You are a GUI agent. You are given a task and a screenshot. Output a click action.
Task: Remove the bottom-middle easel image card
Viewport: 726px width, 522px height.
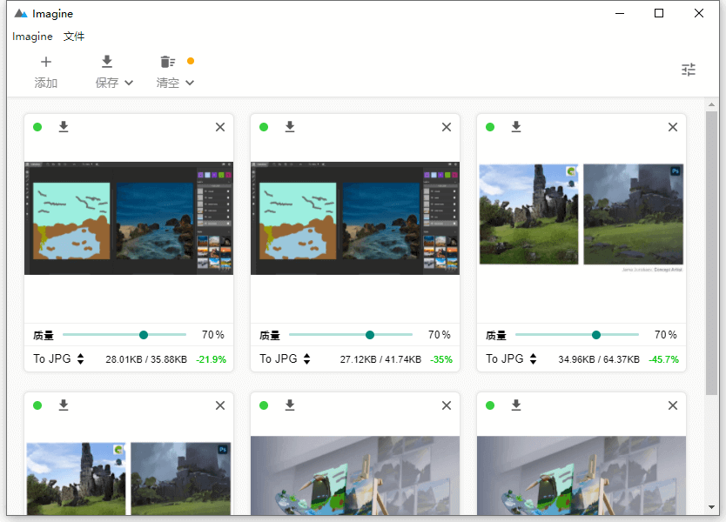click(x=447, y=405)
